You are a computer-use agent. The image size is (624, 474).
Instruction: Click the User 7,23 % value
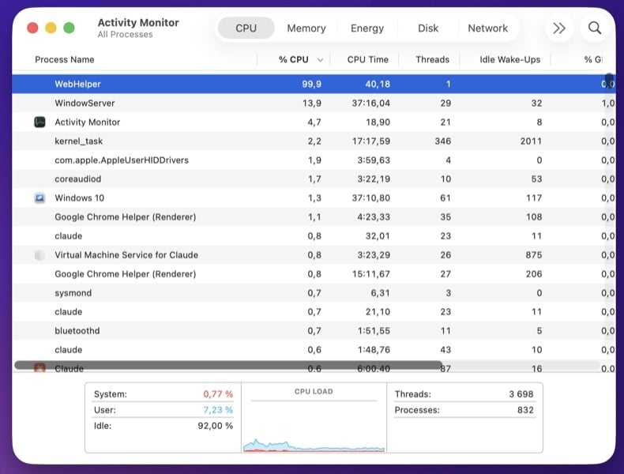click(x=218, y=410)
